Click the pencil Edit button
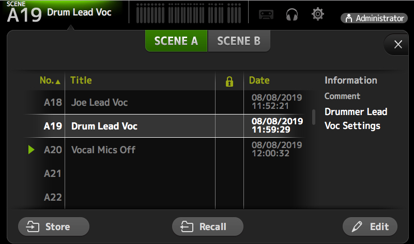The height and width of the screenshot is (244, 414). (370, 226)
